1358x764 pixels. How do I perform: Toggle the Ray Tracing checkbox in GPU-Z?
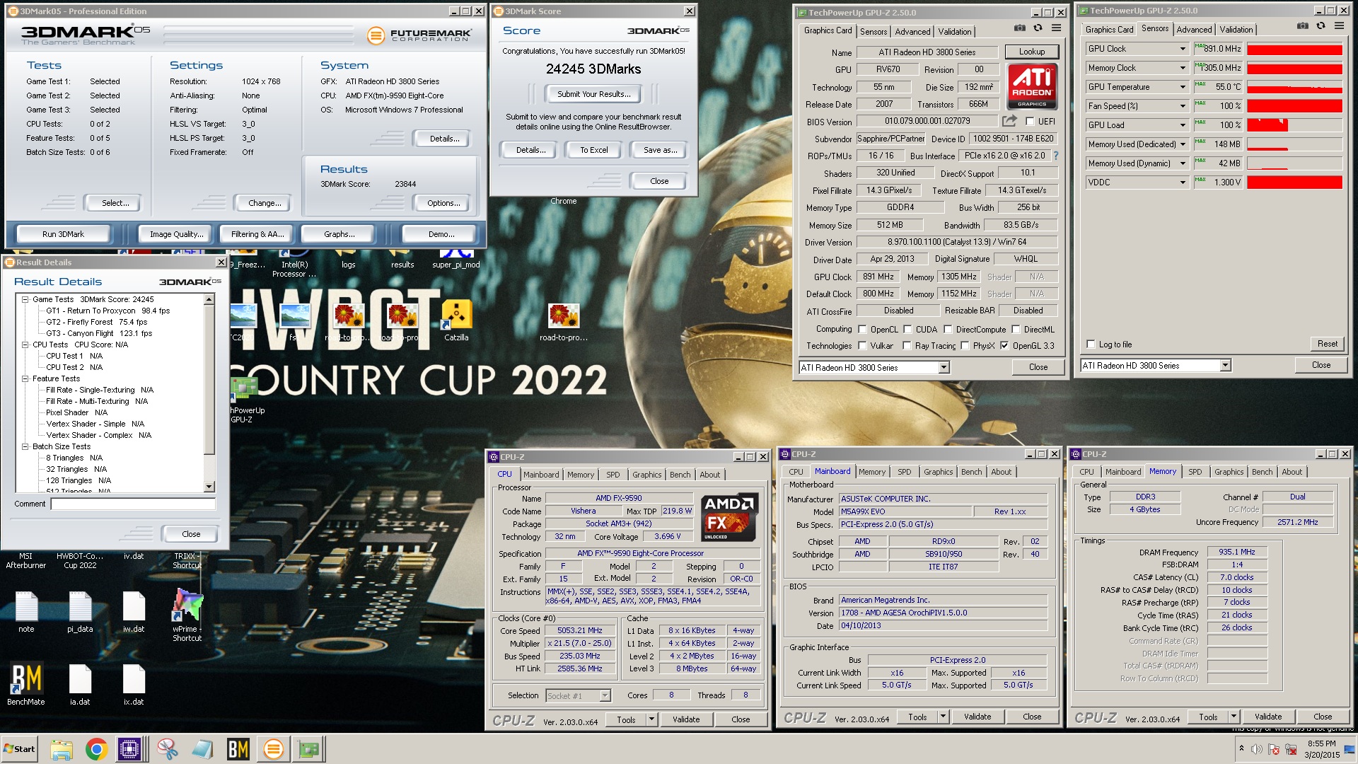tap(907, 346)
